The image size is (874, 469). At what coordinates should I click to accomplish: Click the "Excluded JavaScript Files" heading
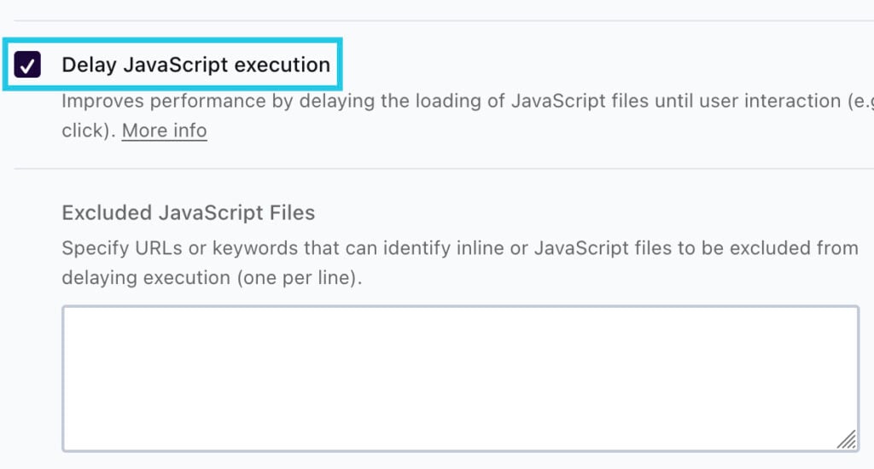189,213
